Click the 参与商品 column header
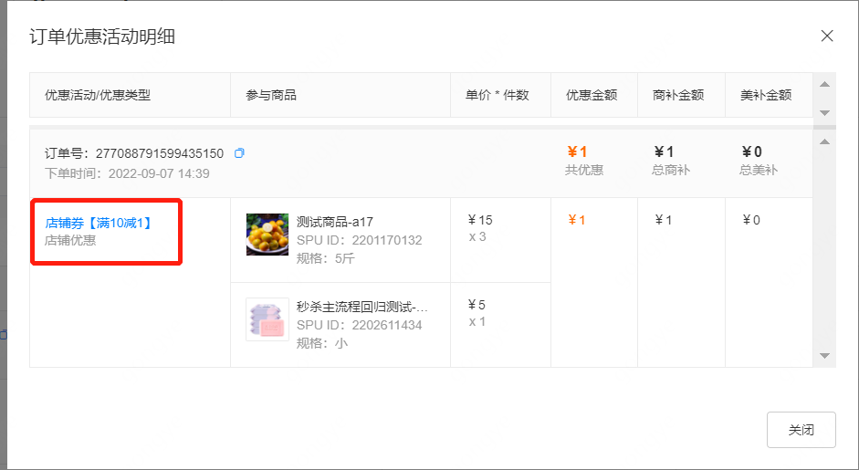 click(x=271, y=95)
